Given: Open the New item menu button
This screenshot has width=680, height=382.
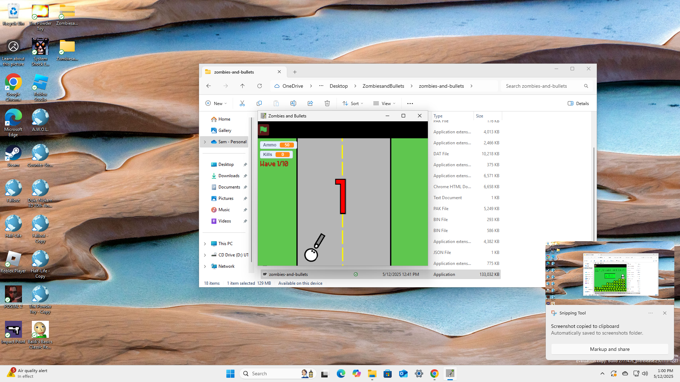Looking at the screenshot, I should [216, 103].
